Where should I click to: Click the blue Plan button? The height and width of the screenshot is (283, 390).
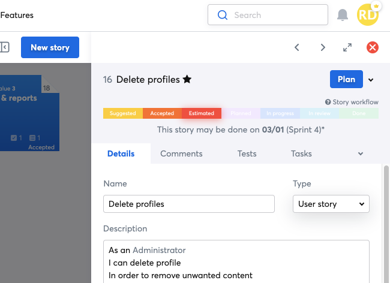[346, 79]
